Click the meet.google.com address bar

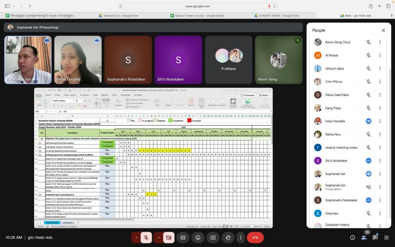click(x=197, y=6)
